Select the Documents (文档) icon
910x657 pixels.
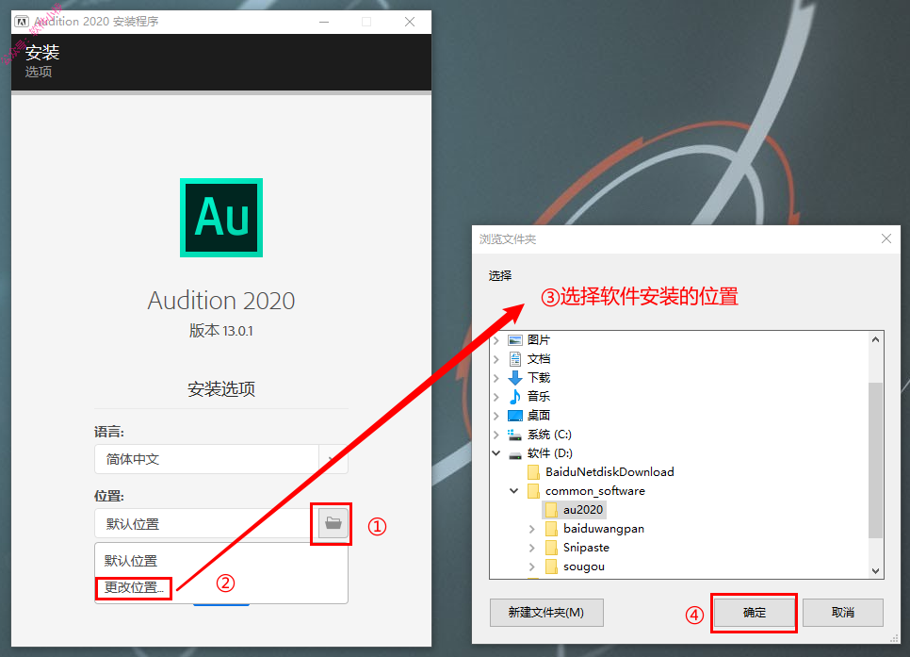point(514,359)
